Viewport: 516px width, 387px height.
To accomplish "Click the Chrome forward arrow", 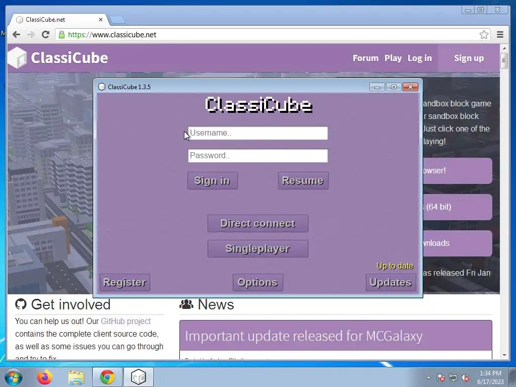I will [x=31, y=35].
